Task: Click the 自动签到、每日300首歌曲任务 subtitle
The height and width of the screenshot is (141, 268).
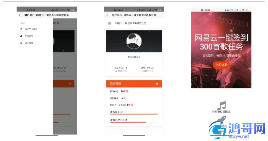Action: pyautogui.click(x=221, y=56)
